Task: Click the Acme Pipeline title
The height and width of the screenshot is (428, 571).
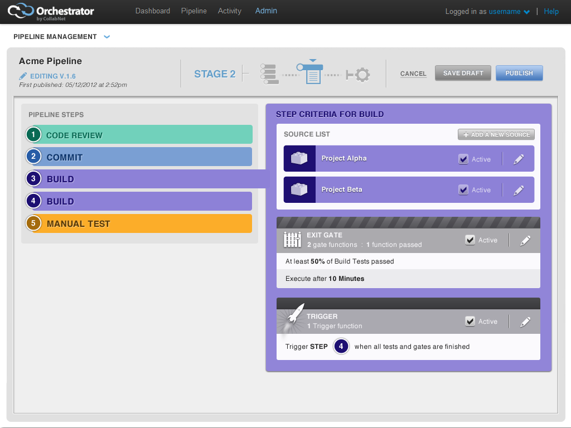Action: coord(50,61)
